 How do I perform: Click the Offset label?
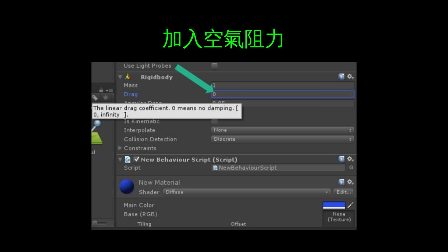238,224
